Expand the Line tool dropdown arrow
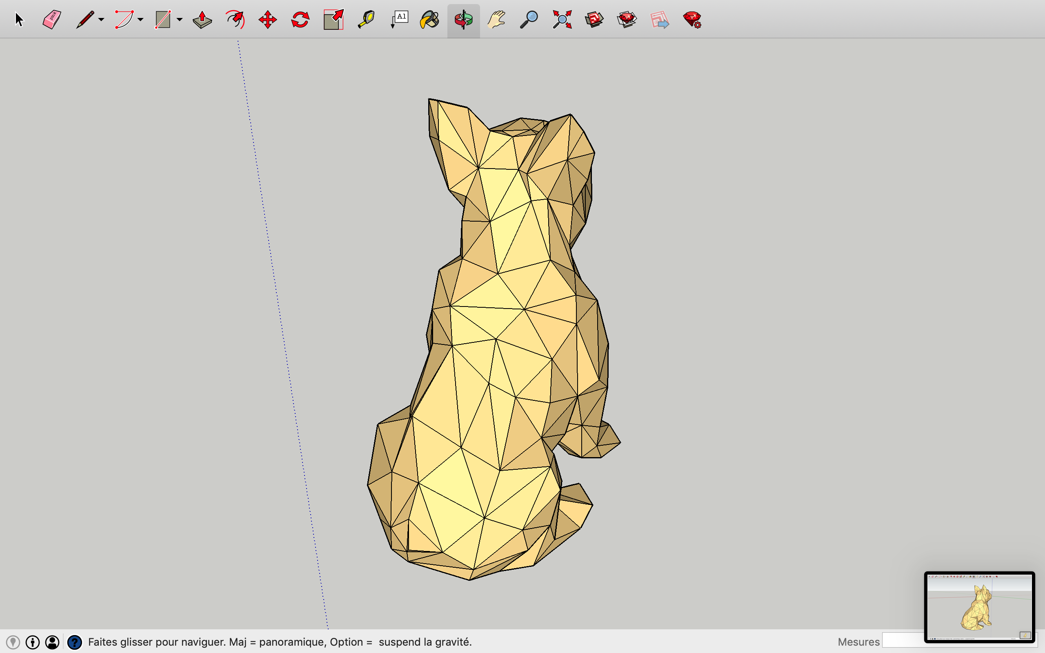 pyautogui.click(x=101, y=20)
